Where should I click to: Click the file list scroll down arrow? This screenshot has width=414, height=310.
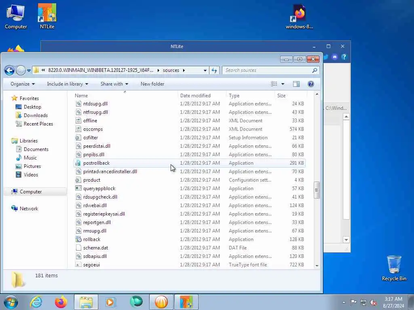click(x=317, y=266)
